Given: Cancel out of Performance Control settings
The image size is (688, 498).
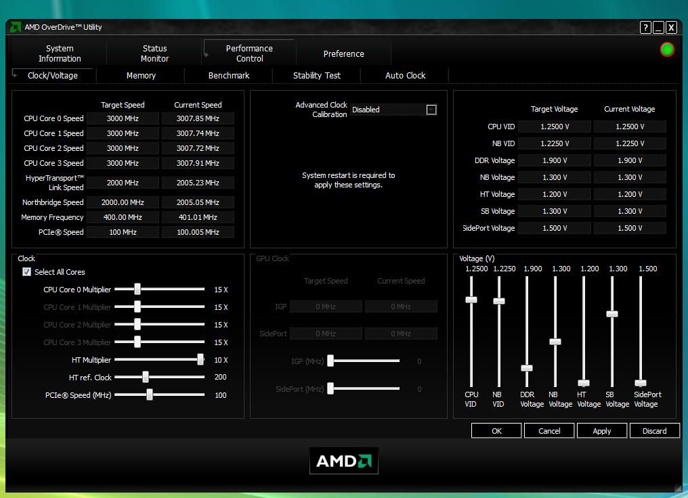Looking at the screenshot, I should 549,430.
